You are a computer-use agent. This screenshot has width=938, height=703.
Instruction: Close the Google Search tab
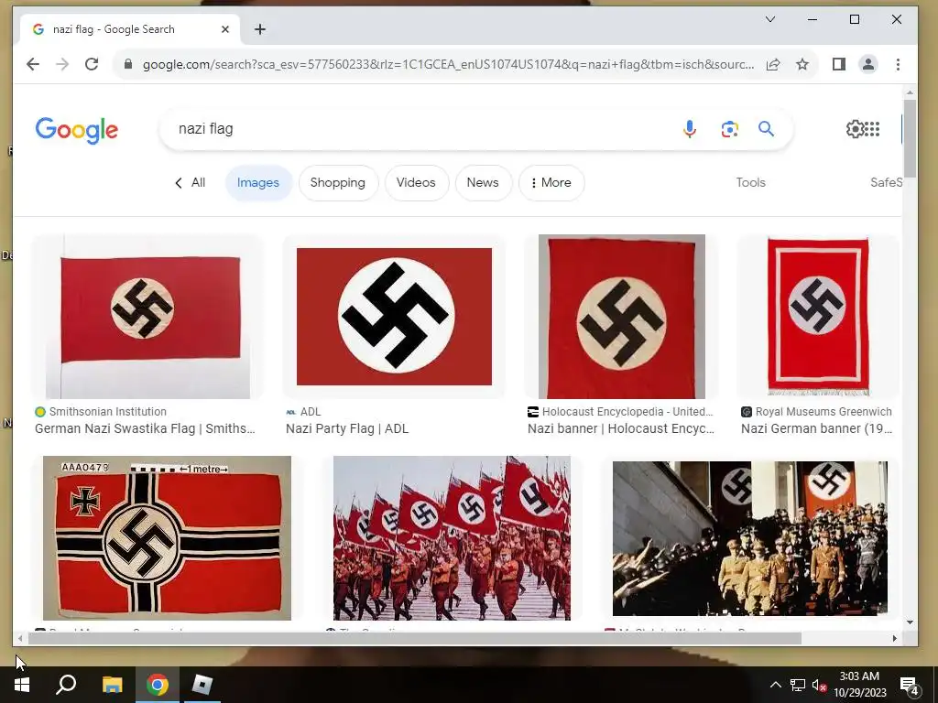click(225, 29)
